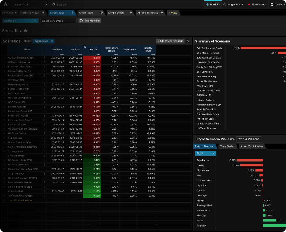Screen dimensions: 286x232
Task: Click the download scenarios icon
Action: [188, 41]
